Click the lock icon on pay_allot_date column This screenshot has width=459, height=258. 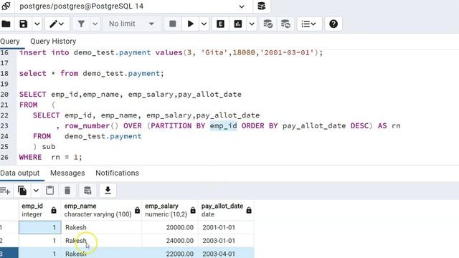249,210
